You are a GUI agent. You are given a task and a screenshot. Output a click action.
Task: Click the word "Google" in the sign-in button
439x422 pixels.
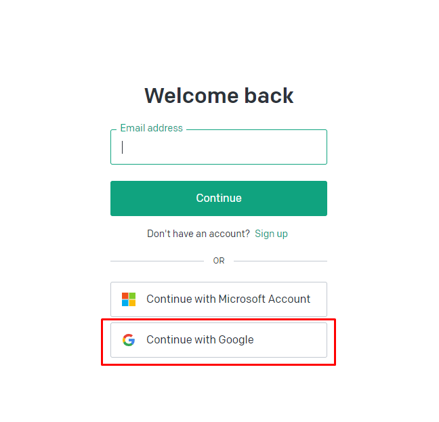(236, 340)
